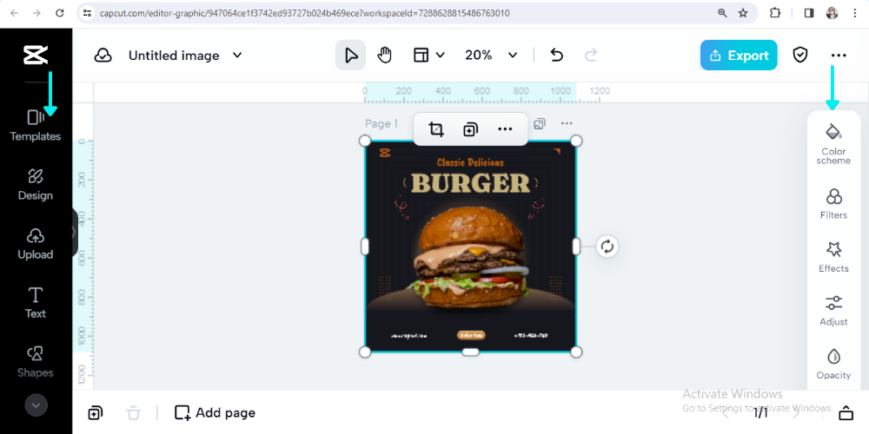Open the Design panel

tap(36, 185)
